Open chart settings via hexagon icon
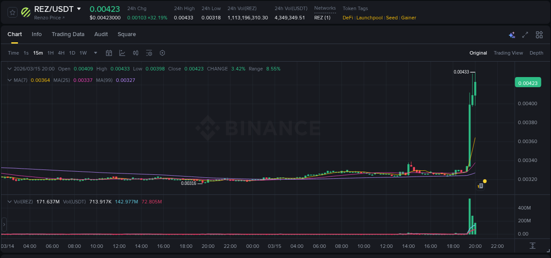Viewport: 551px width, 258px height. [x=162, y=53]
